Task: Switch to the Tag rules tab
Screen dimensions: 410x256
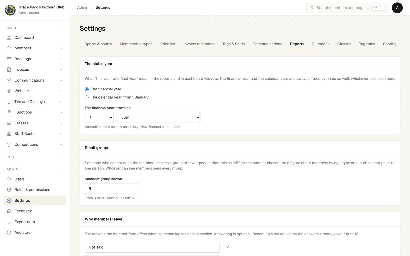Action: click(367, 44)
